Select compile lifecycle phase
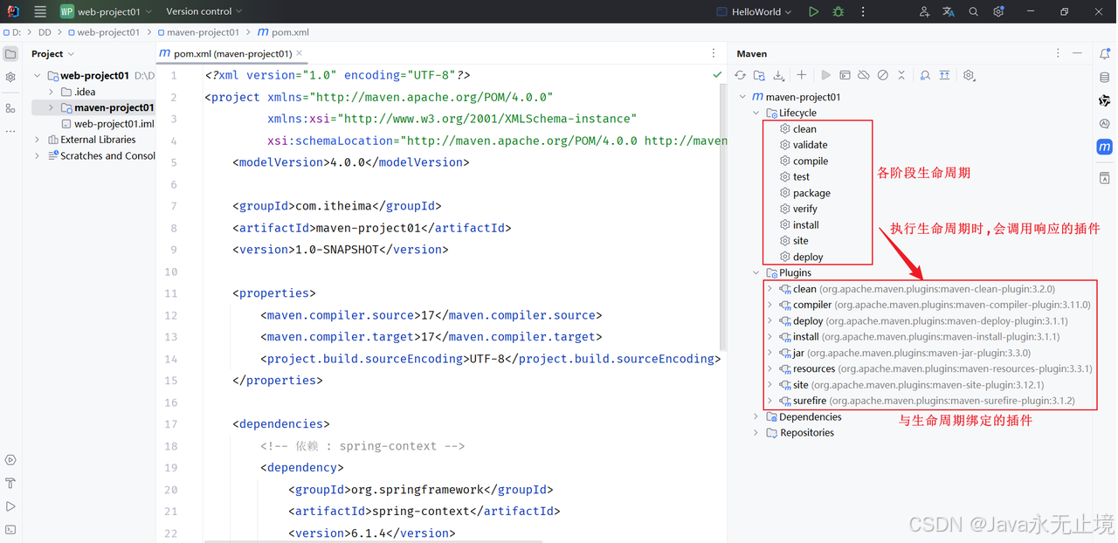The width and height of the screenshot is (1118, 543). (804, 162)
